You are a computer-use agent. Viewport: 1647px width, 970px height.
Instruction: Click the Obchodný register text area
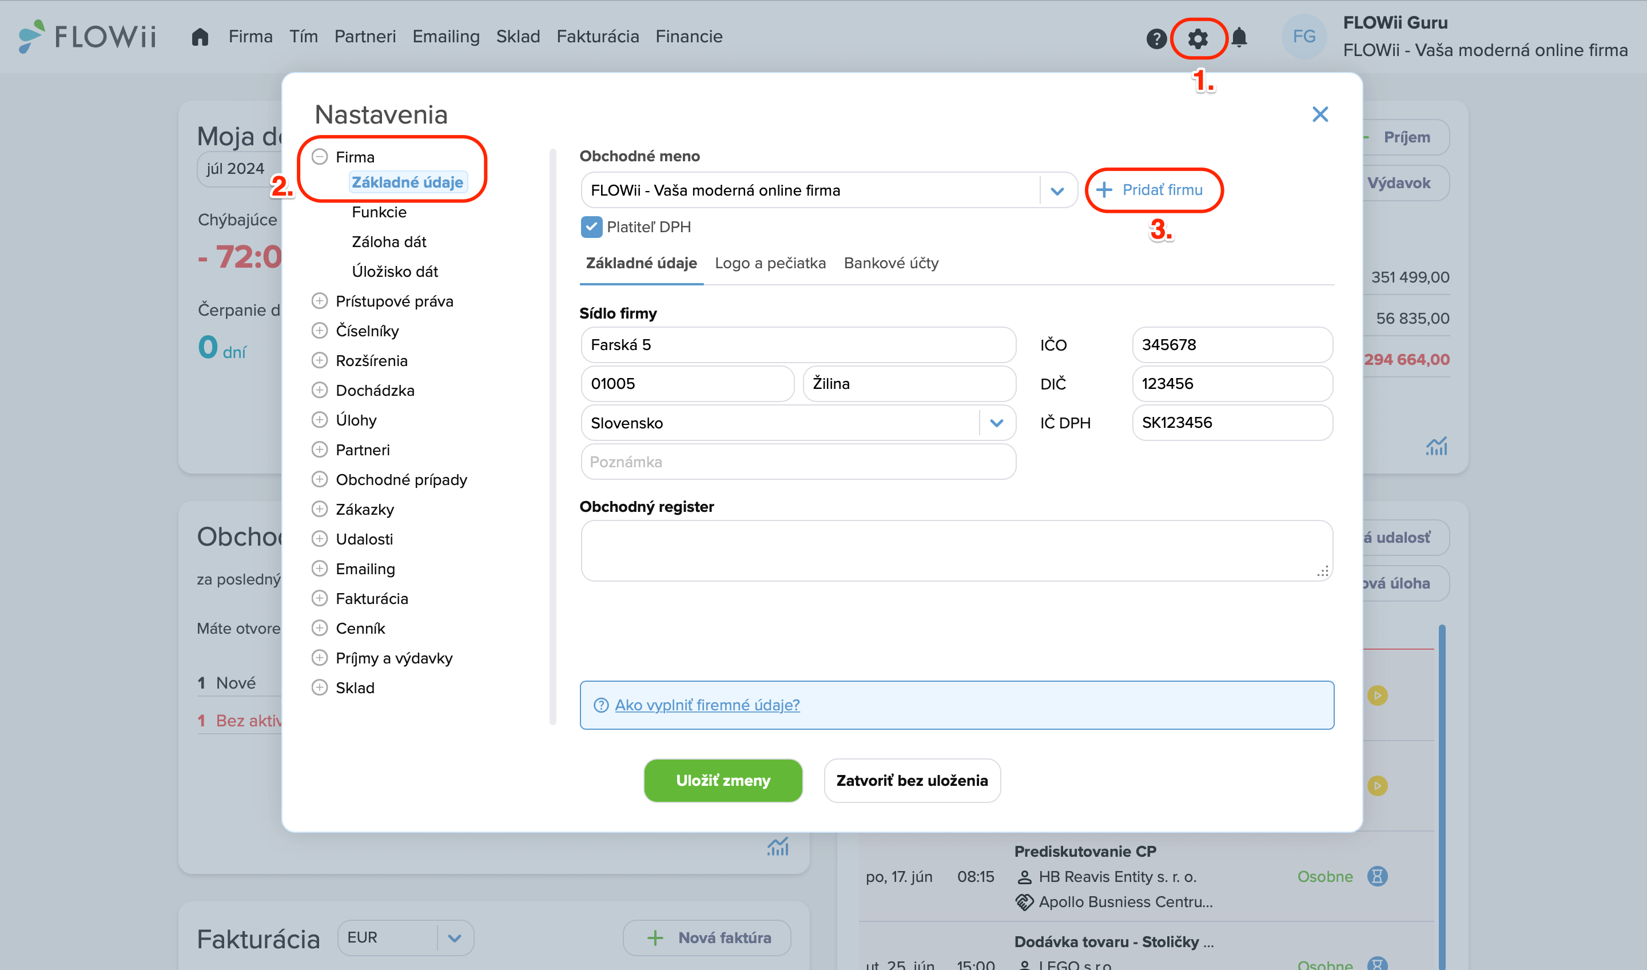coord(957,551)
